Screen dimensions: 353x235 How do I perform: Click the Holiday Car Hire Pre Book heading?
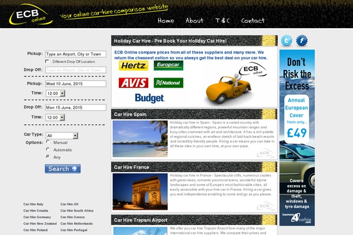tap(171, 41)
